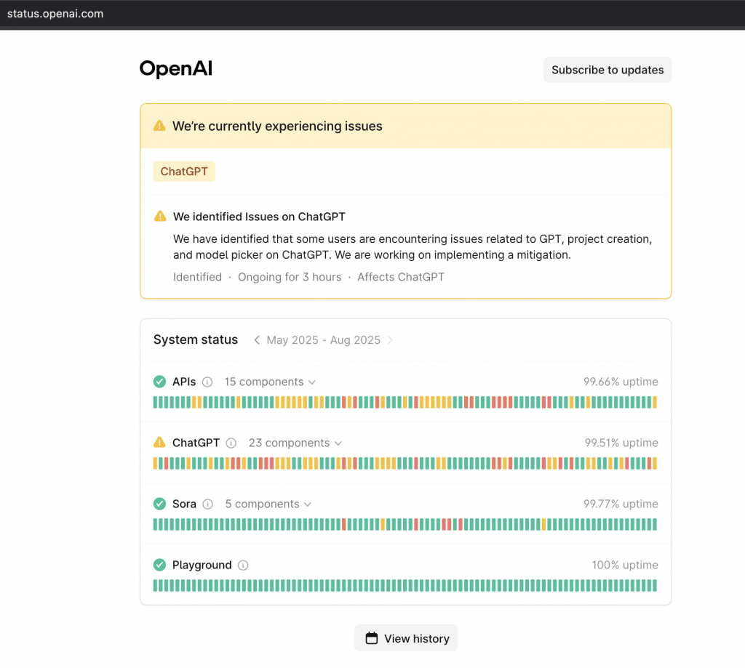
Task: Click the calendar icon in View history
Action: tap(372, 638)
